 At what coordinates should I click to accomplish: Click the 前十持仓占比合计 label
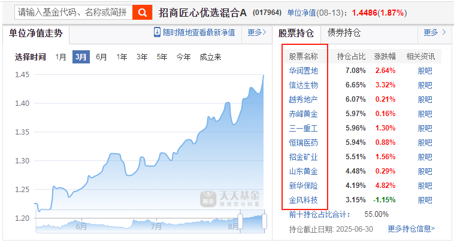pos(319,214)
